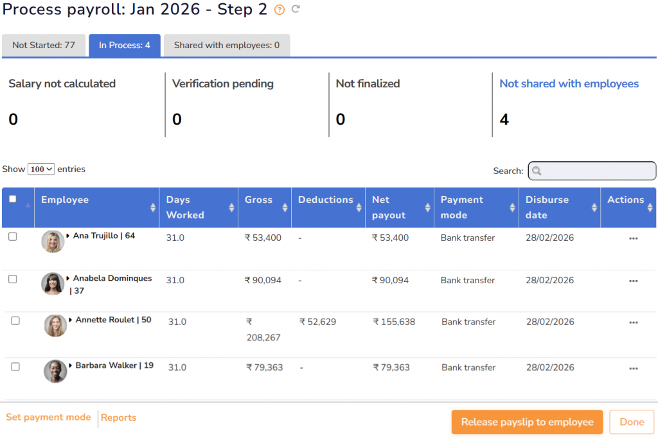Open three-dots menu for Barbara Walker
The height and width of the screenshot is (438, 658).
pos(633,368)
